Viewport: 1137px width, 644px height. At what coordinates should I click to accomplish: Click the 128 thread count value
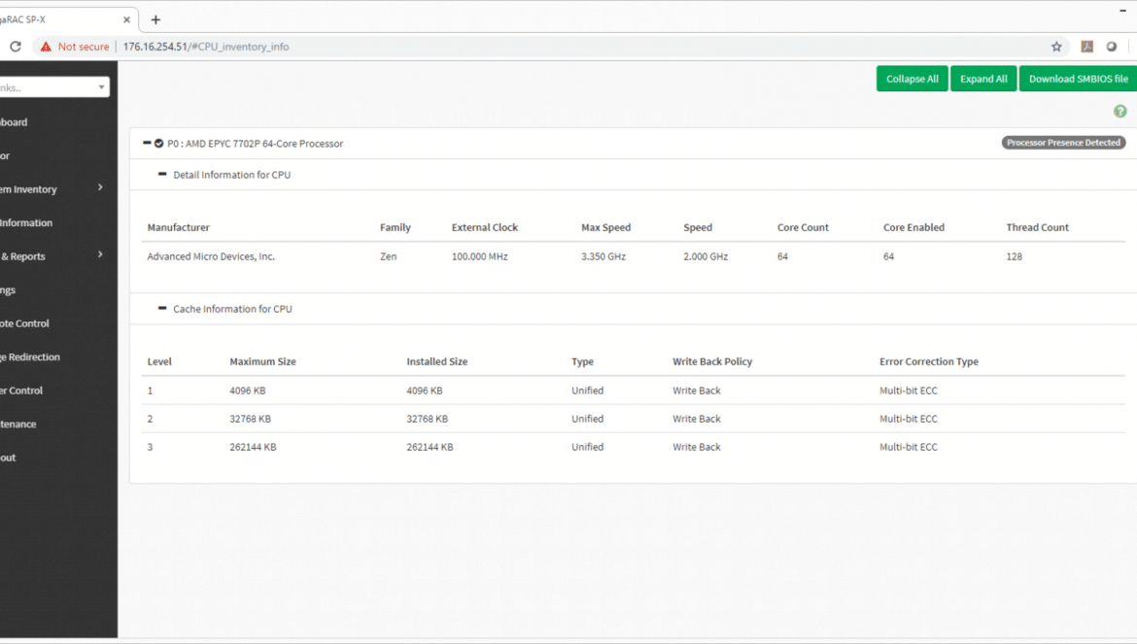point(1014,256)
